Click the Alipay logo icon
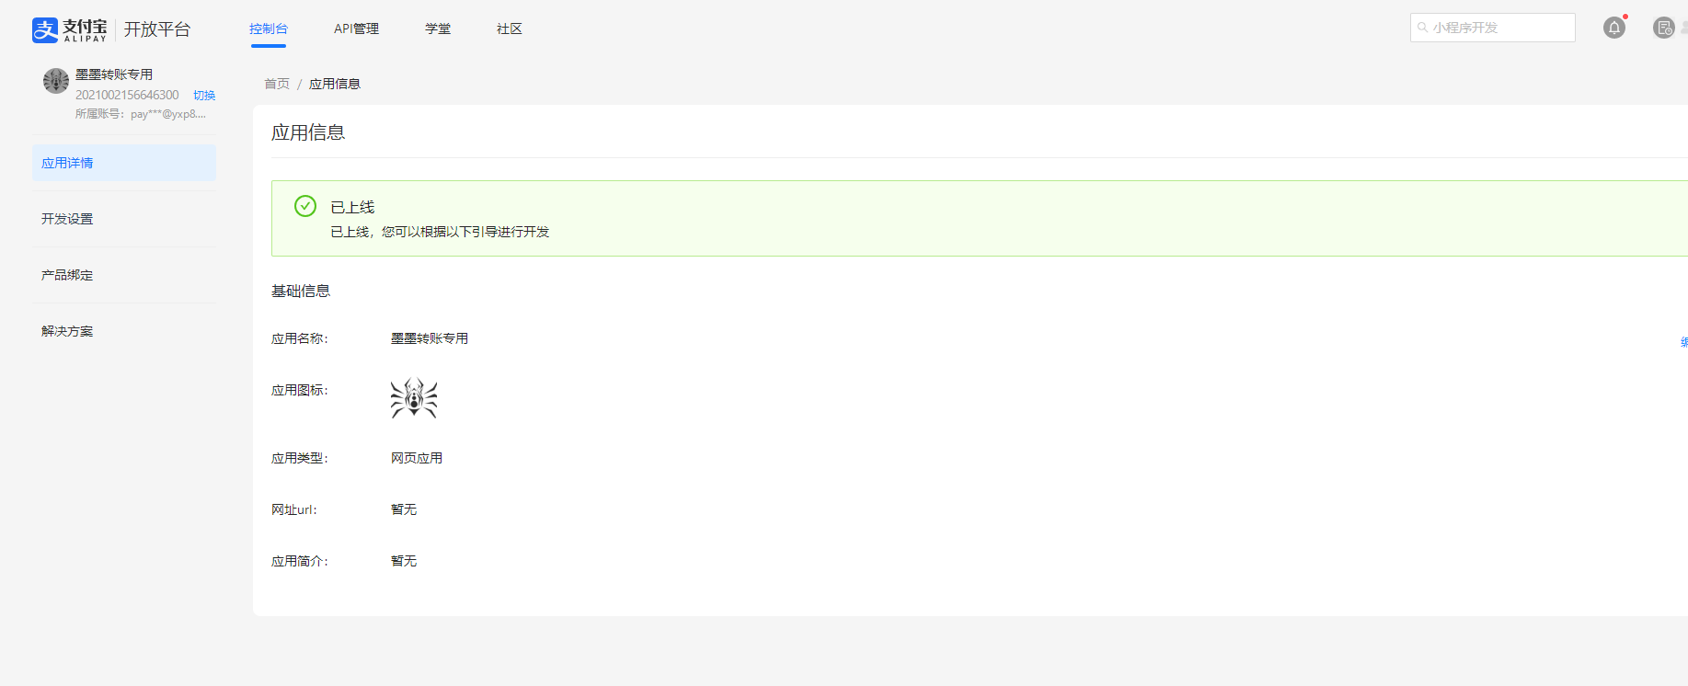The width and height of the screenshot is (1688, 686). (45, 30)
